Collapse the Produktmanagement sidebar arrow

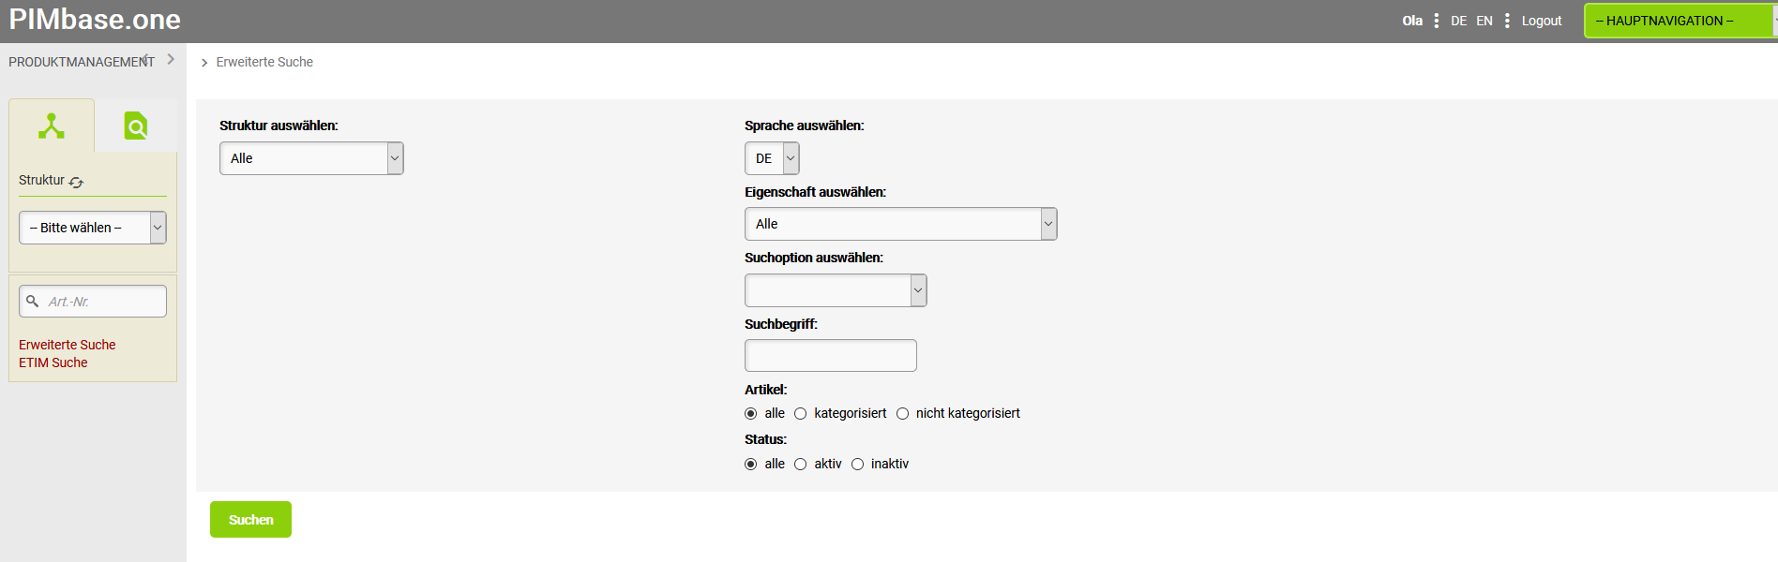tap(171, 59)
